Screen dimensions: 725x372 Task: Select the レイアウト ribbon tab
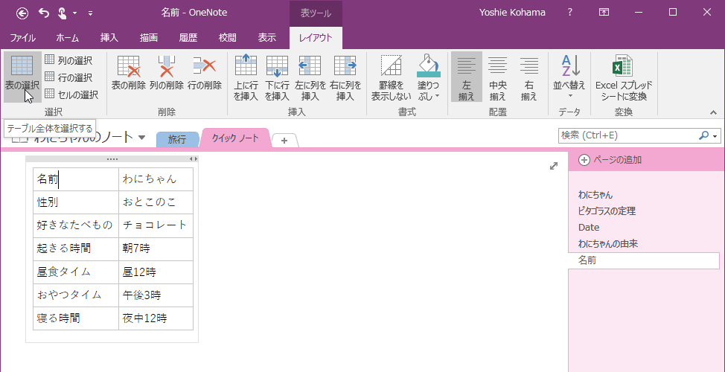click(316, 38)
